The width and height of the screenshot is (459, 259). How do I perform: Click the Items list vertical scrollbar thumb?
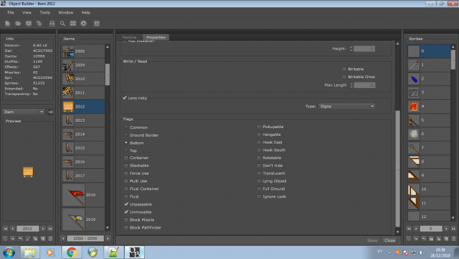(x=107, y=75)
